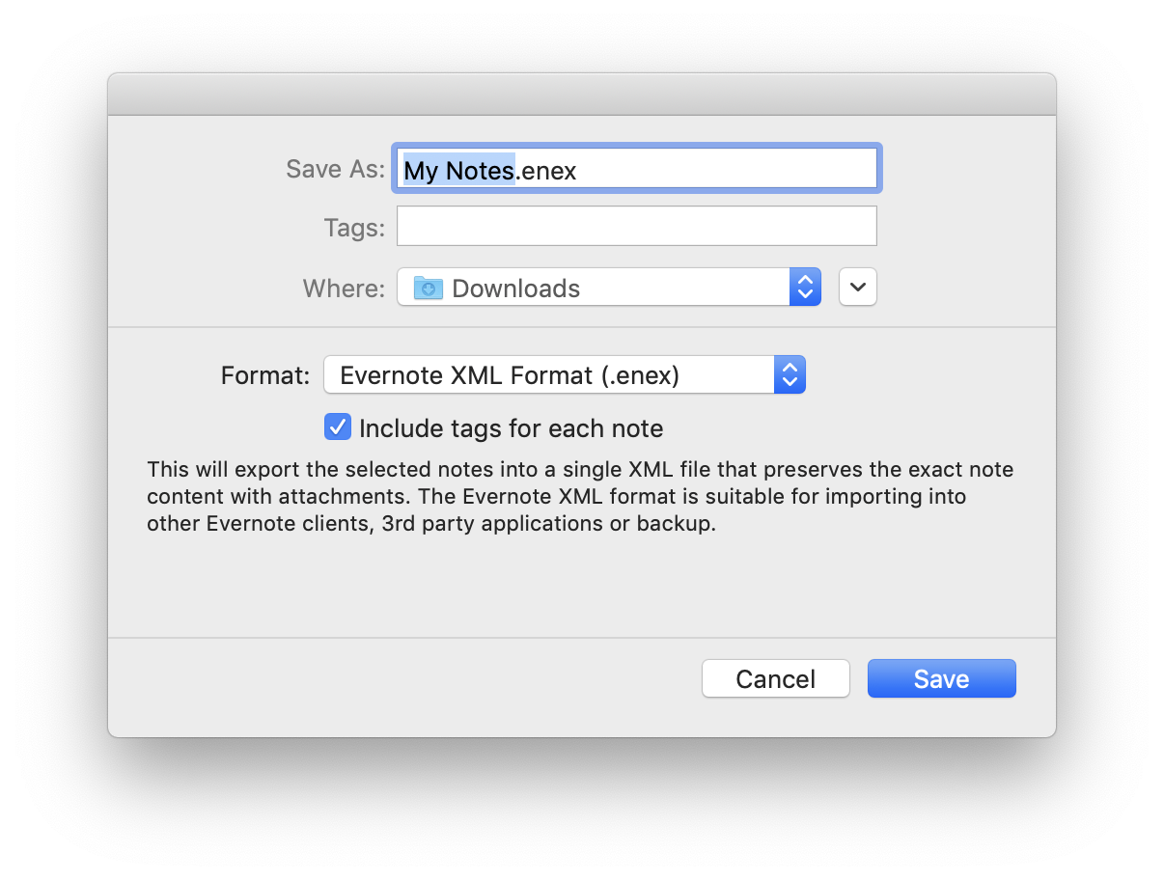Viewport: 1164px width, 880px height.
Task: Click the 'Format:' label
Action: pyautogui.click(x=264, y=375)
